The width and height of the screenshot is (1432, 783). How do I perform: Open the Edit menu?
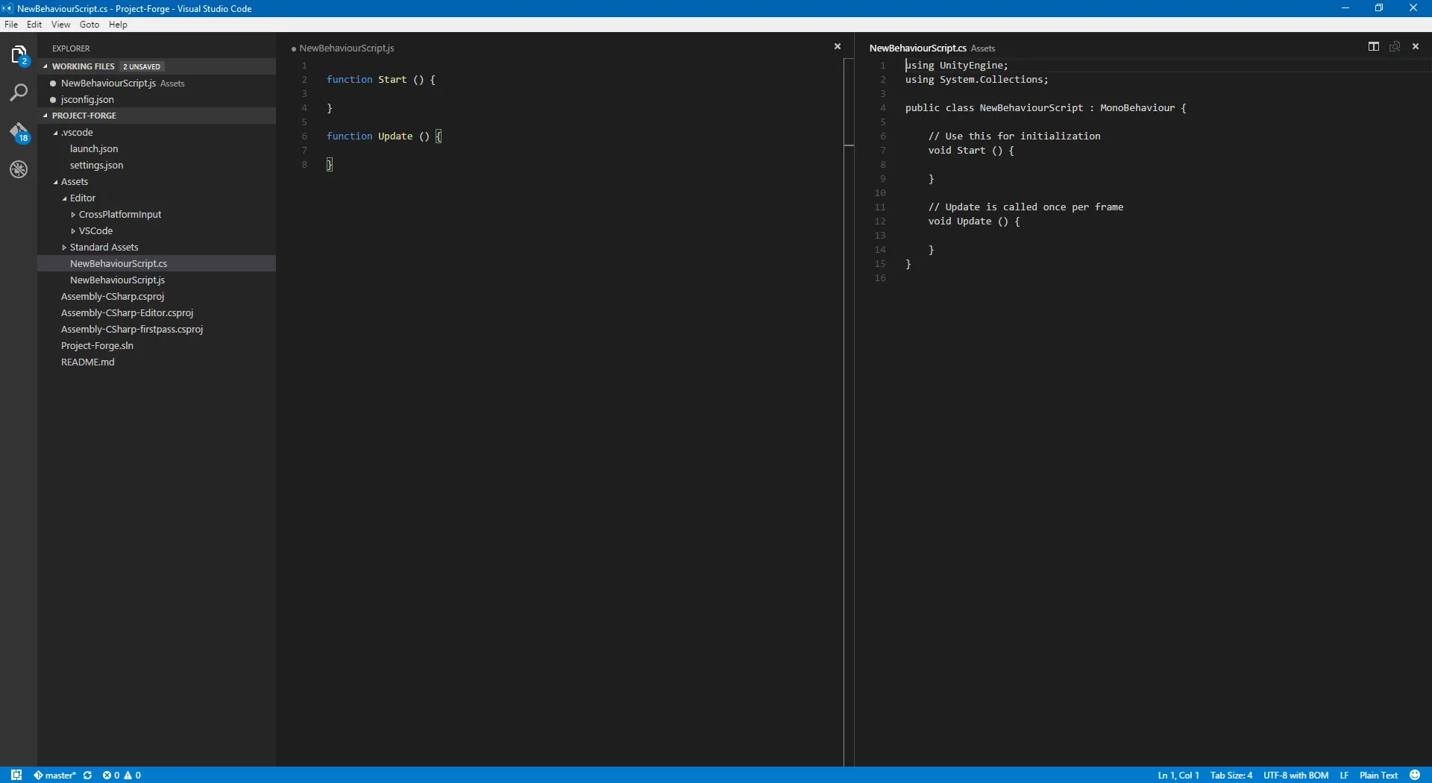(x=34, y=25)
